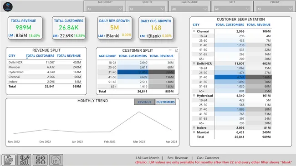Collapse the Chennai row in Customer Segmentation
The image size is (296, 166).
(x=194, y=31)
